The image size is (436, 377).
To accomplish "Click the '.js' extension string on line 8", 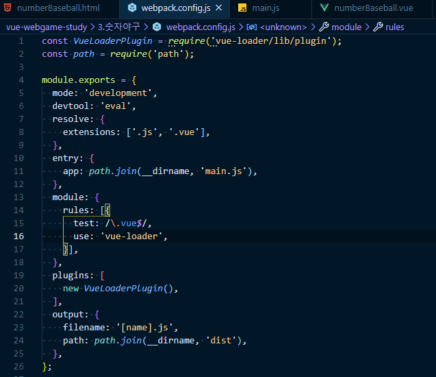I will [x=144, y=132].
